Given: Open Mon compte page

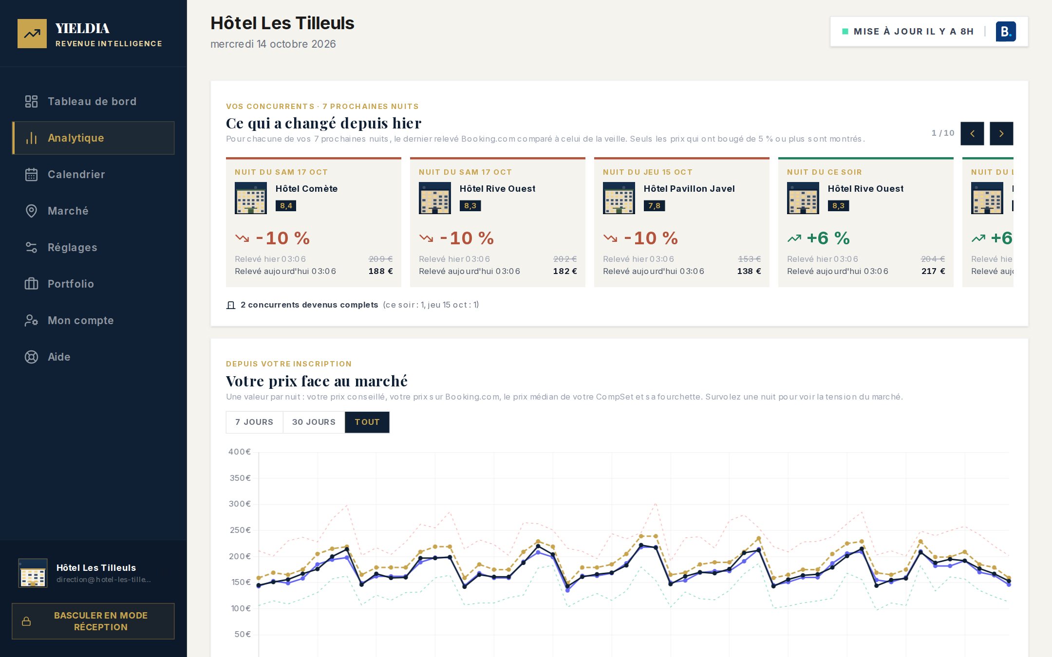Looking at the screenshot, I should (93, 320).
